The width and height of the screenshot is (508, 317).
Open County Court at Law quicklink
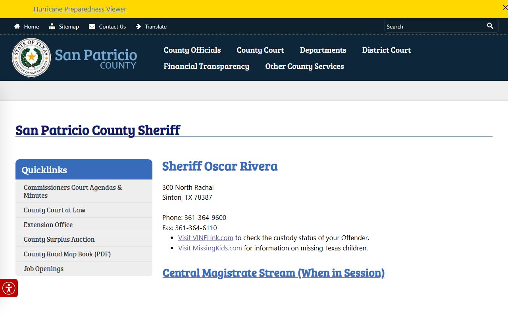pos(84,210)
